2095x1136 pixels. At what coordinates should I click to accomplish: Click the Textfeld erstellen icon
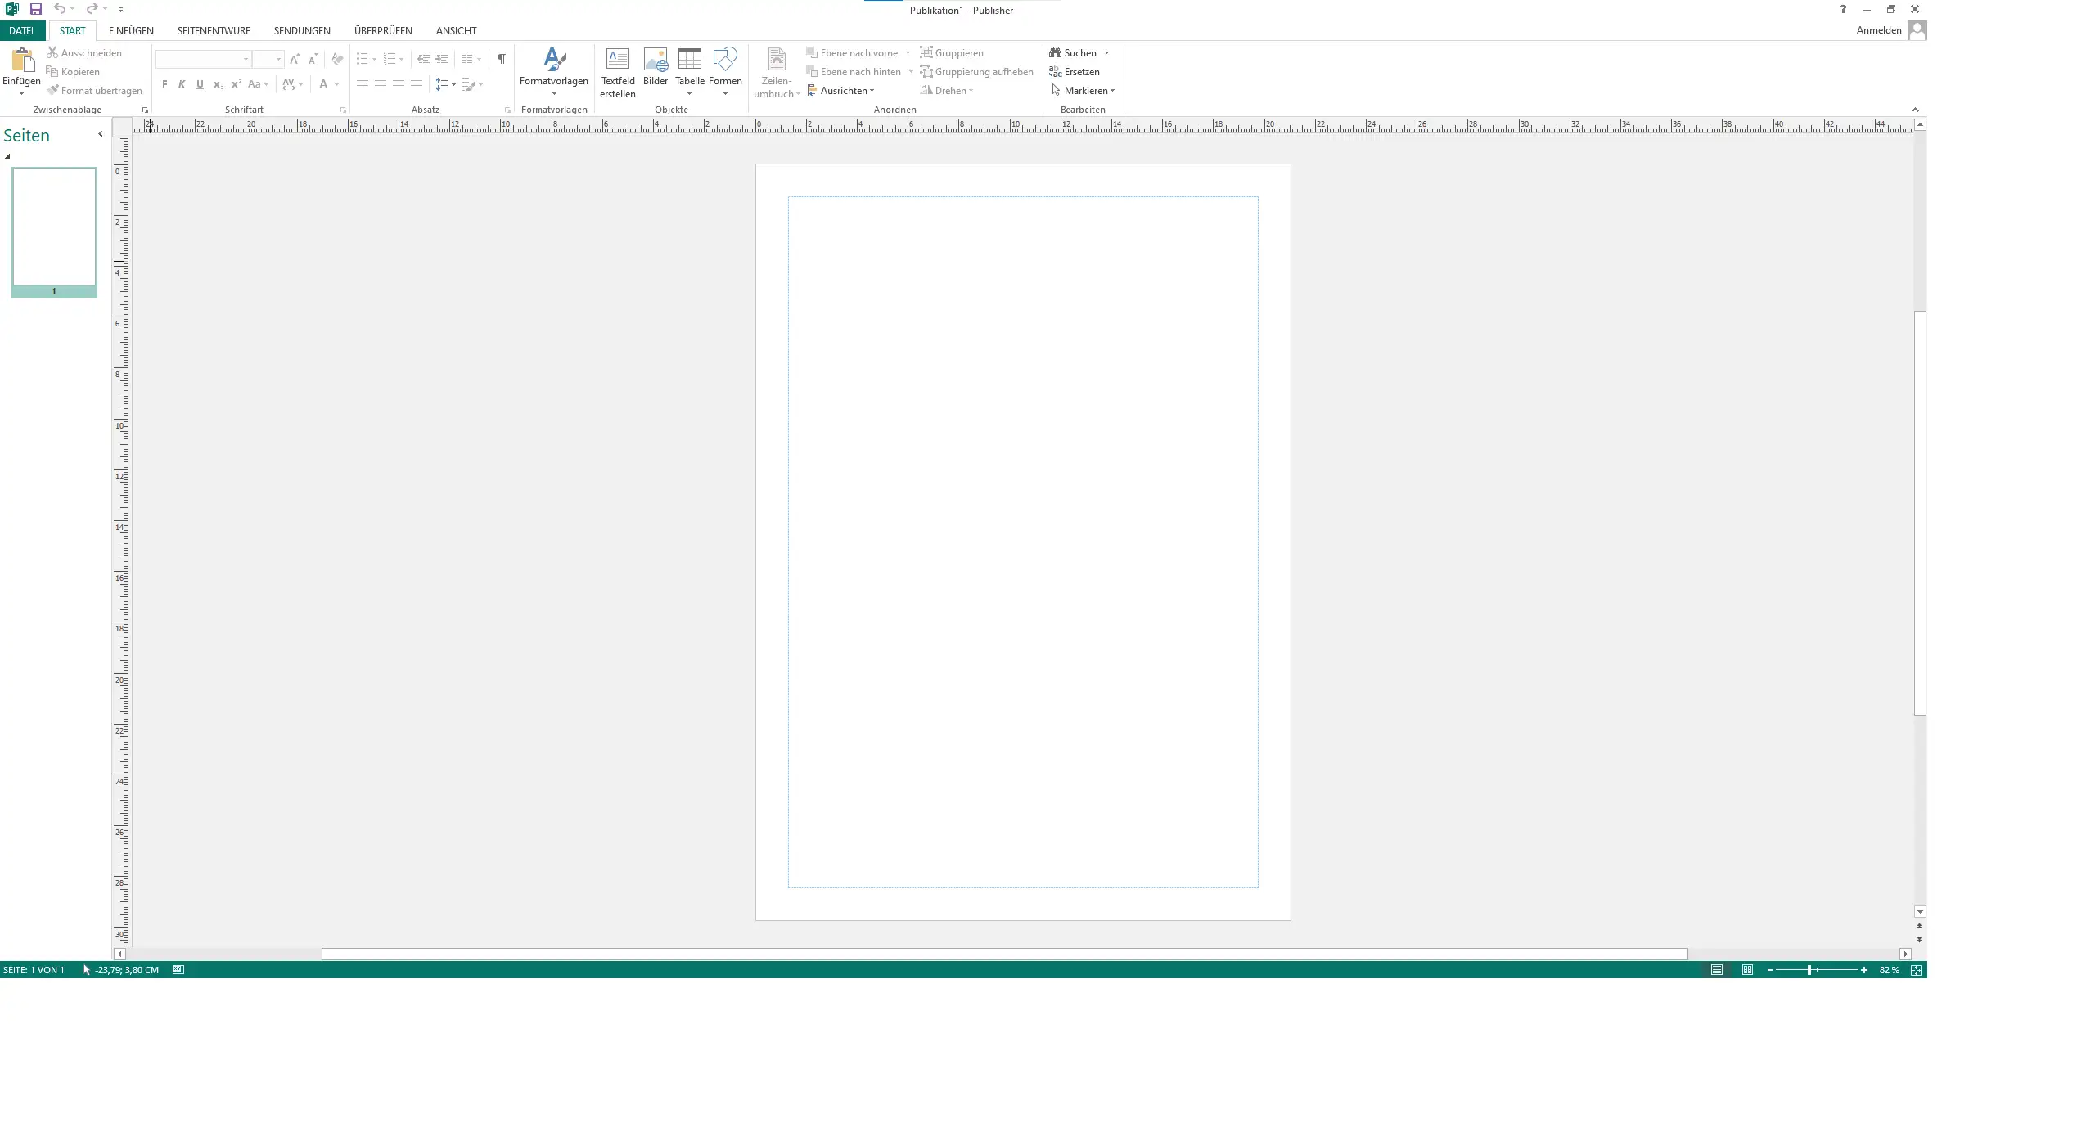[x=617, y=61]
